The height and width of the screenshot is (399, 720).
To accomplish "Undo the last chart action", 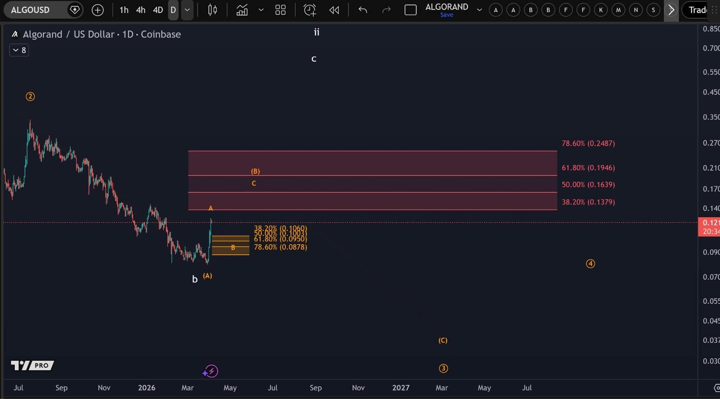I will (363, 10).
